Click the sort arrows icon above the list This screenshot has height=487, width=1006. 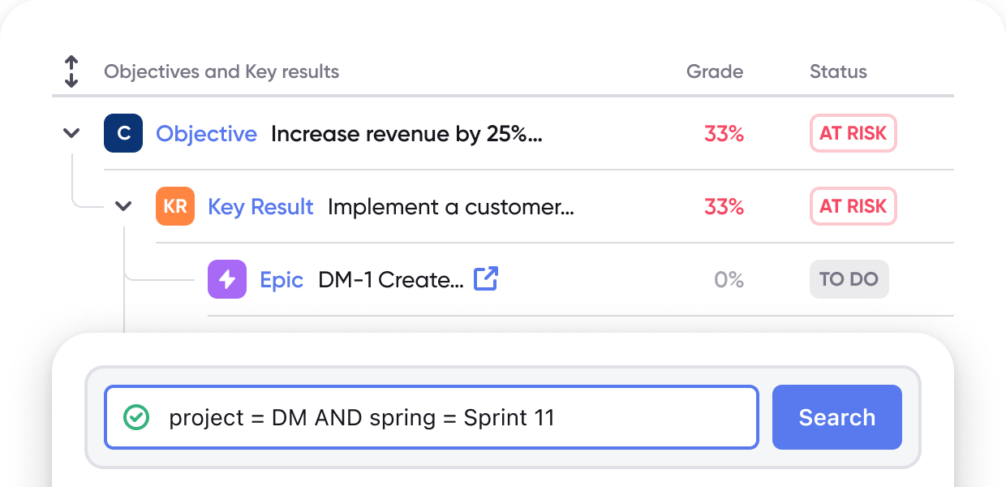click(71, 71)
